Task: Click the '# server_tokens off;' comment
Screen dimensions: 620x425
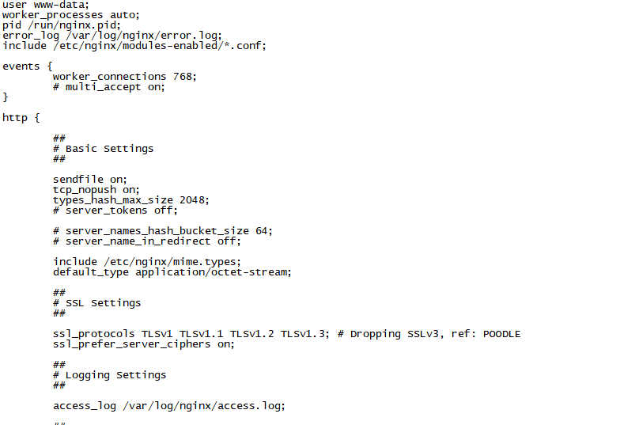Action: (x=115, y=211)
